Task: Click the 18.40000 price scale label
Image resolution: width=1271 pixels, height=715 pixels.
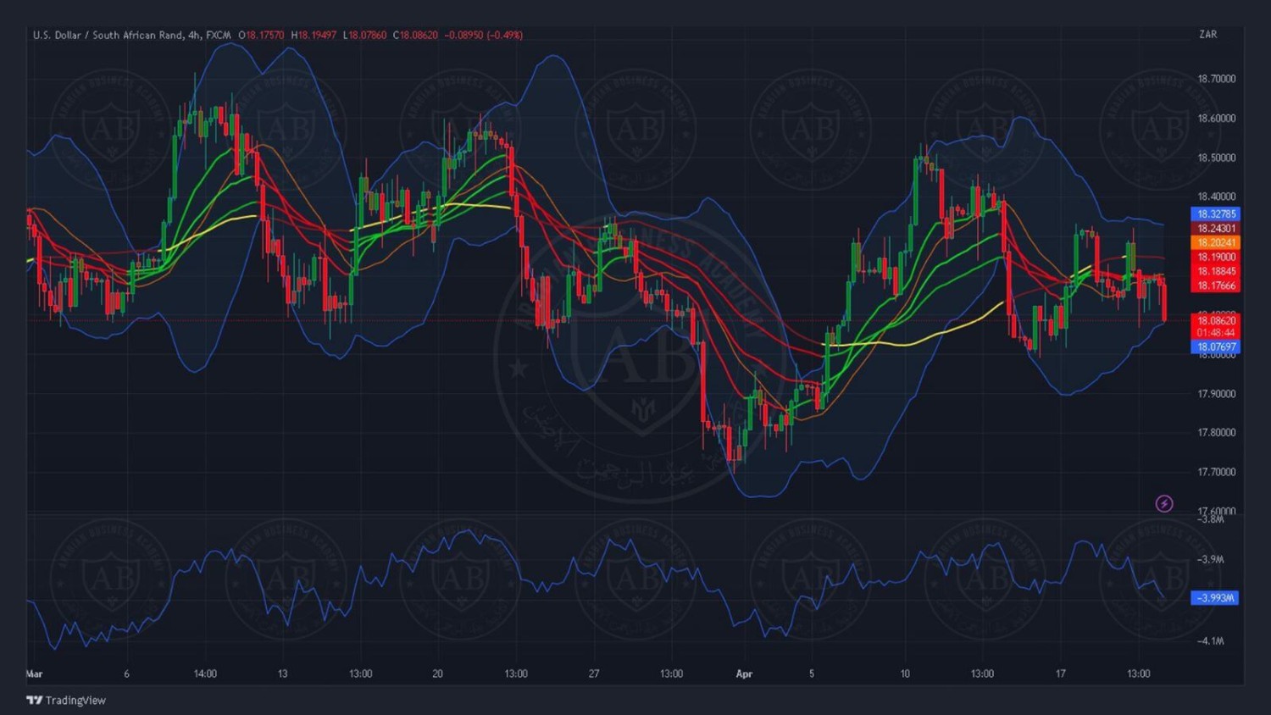Action: click(1216, 197)
